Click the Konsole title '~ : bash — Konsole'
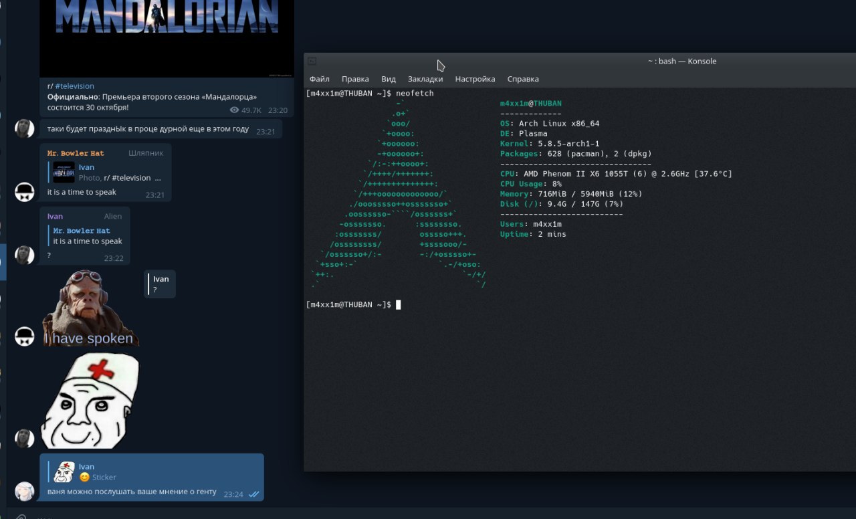The width and height of the screenshot is (856, 519). point(682,61)
